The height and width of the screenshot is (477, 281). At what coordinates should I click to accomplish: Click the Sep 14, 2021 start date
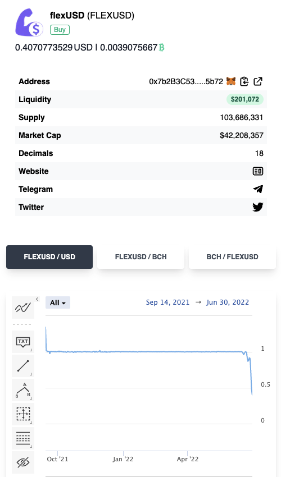[167, 302]
